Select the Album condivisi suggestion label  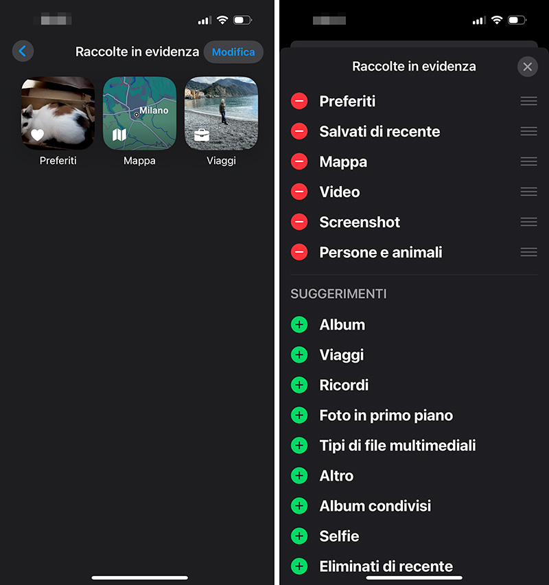pos(375,506)
